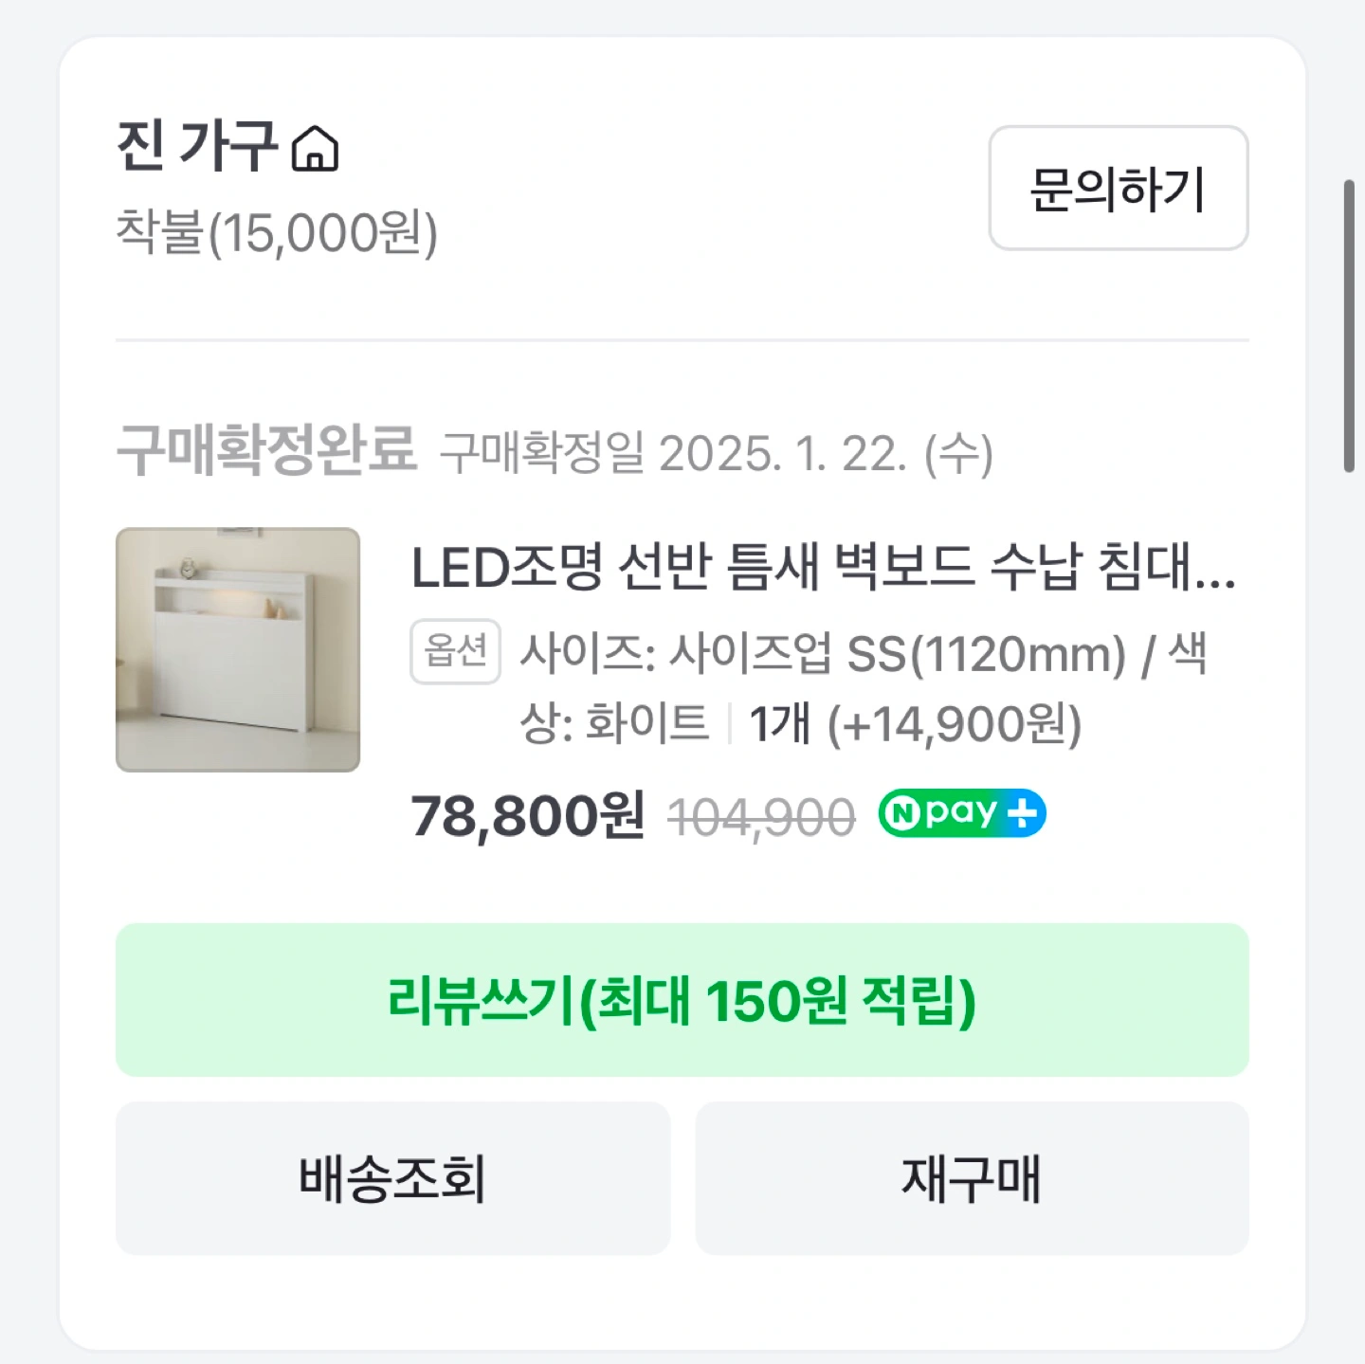The height and width of the screenshot is (1364, 1365).
Task: Select the 재구매 repurchase button
Action: [972, 1178]
